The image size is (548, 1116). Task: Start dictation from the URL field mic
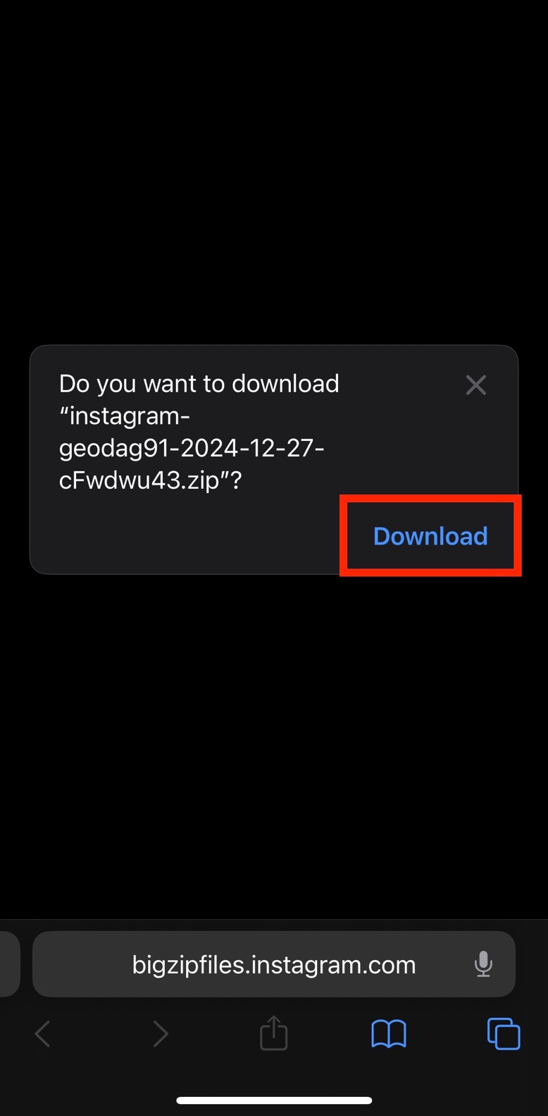483,964
